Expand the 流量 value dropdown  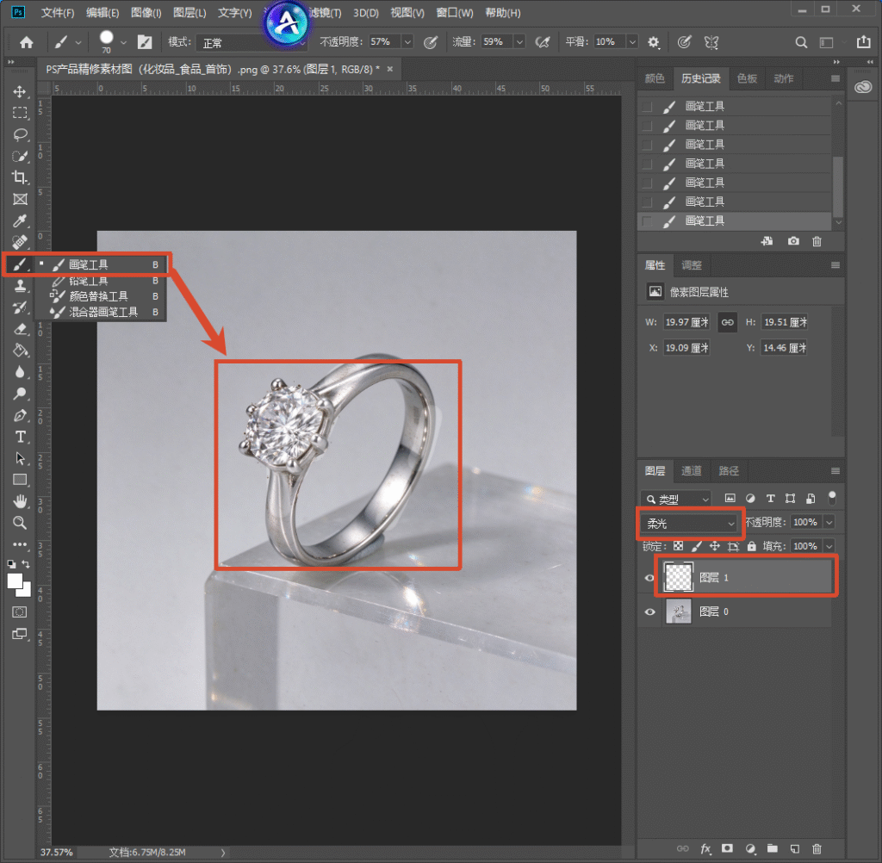[x=519, y=42]
